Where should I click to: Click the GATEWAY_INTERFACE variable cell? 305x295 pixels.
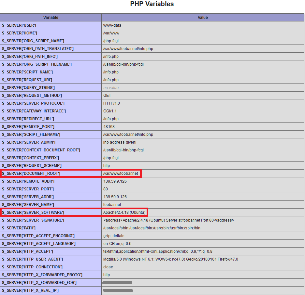51,111
